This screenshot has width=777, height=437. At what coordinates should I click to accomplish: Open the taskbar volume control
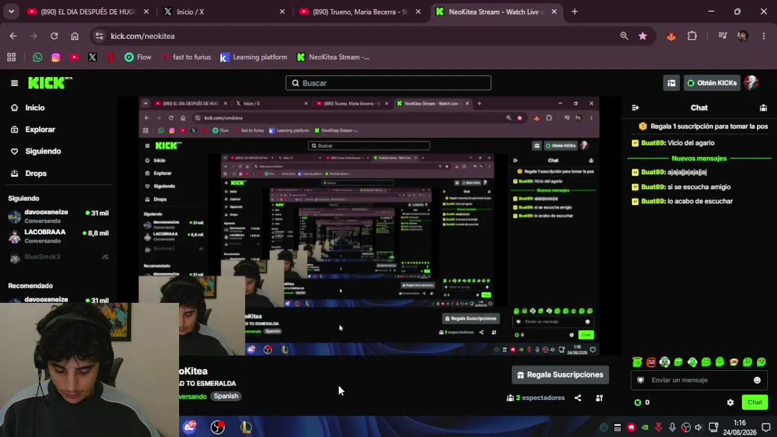pyautogui.click(x=699, y=427)
